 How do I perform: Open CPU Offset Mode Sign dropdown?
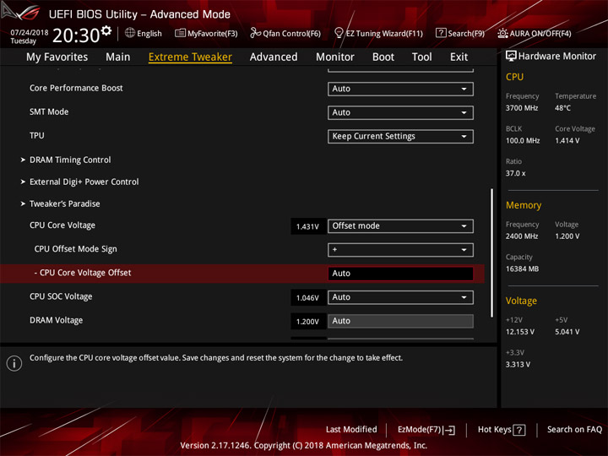(400, 250)
